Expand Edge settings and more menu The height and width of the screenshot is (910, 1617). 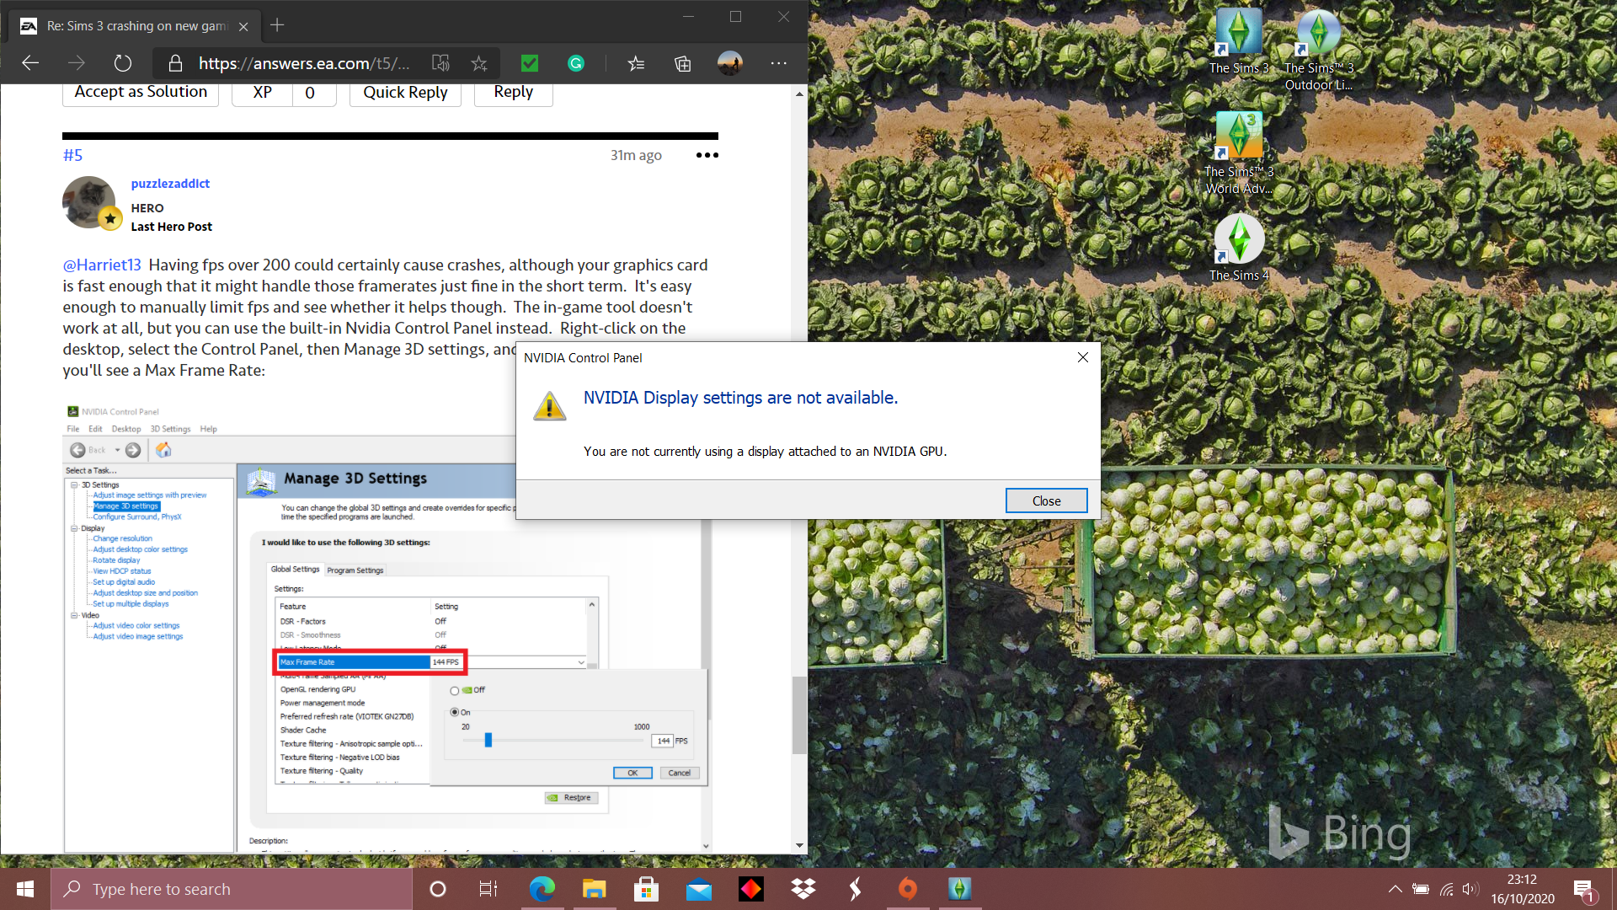click(x=778, y=63)
